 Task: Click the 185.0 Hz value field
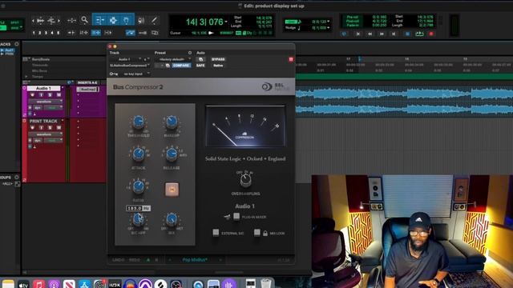pyautogui.click(x=138, y=208)
